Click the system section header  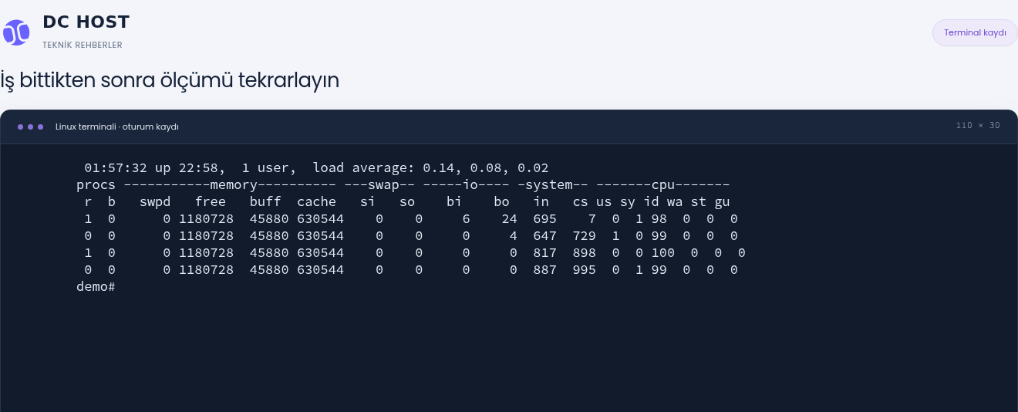coord(553,185)
